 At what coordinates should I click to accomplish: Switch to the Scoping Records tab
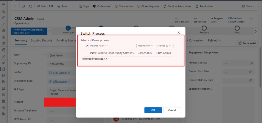point(41,40)
